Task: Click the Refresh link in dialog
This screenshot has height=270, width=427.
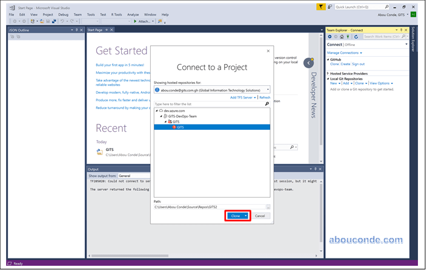Action: click(265, 97)
